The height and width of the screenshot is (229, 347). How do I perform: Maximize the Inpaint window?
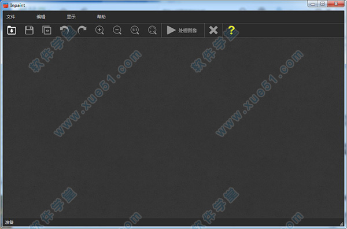coord(323,4)
